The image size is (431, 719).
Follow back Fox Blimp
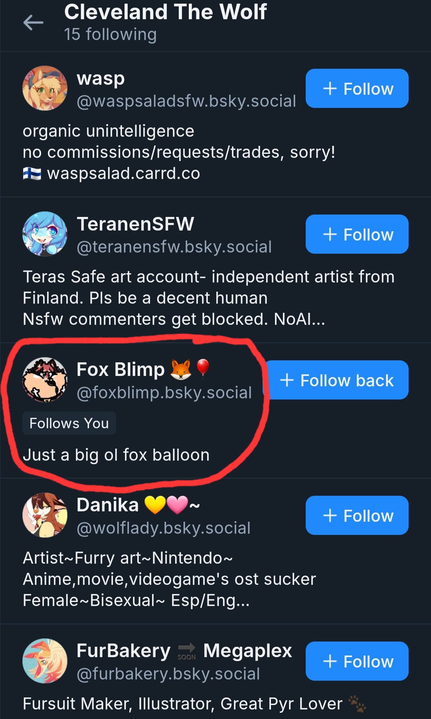tap(337, 380)
